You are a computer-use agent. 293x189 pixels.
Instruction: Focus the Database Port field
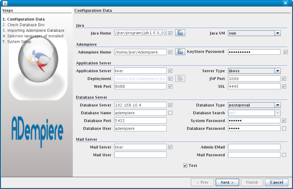coord(141,121)
